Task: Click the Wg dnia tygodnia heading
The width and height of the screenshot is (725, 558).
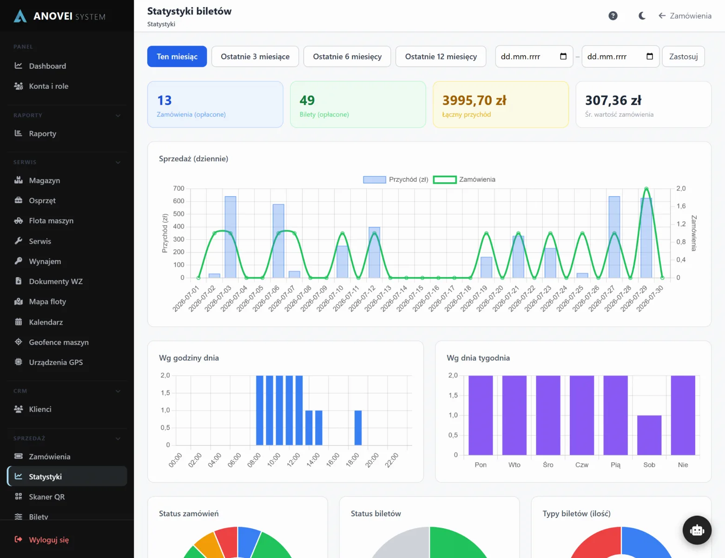Action: point(478,358)
